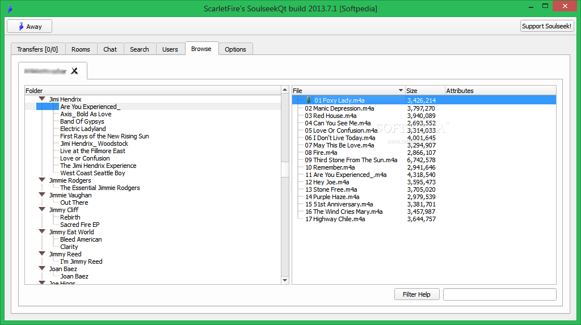Select the Rebirth folder

click(70, 217)
